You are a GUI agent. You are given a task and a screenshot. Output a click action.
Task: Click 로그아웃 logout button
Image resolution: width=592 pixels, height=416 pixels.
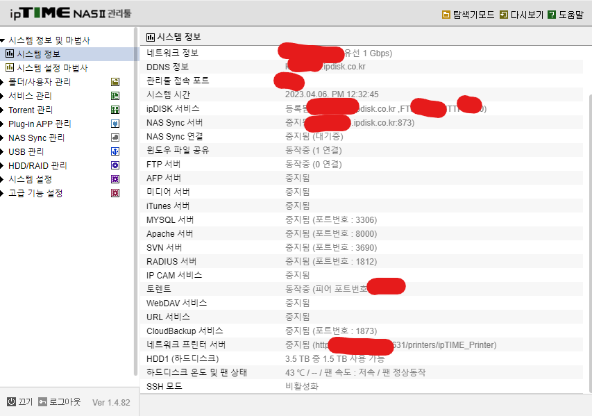(60, 401)
